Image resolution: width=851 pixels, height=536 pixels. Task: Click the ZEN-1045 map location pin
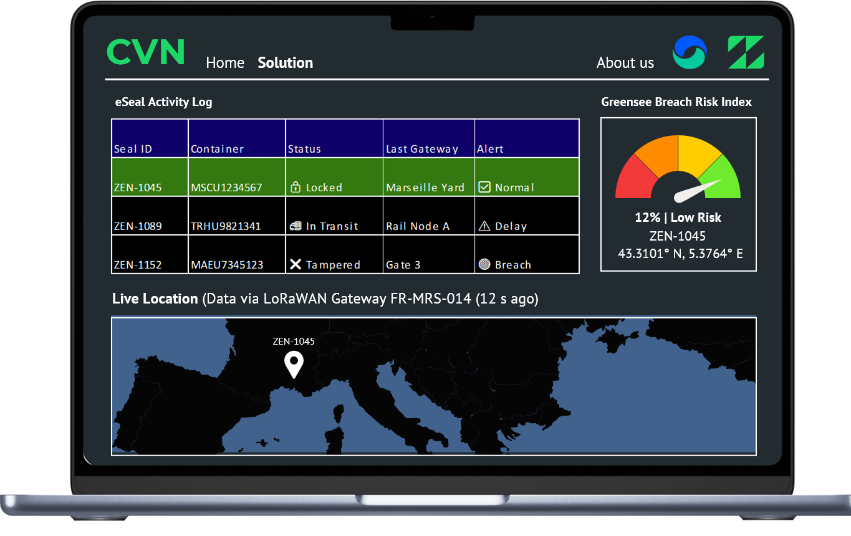pos(294,363)
